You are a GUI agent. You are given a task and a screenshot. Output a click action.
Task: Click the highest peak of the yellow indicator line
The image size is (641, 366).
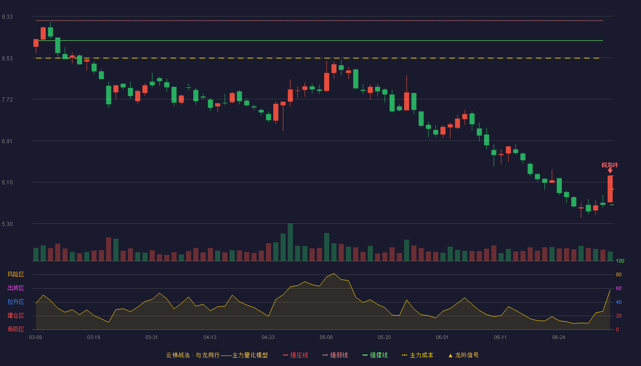tap(334, 274)
